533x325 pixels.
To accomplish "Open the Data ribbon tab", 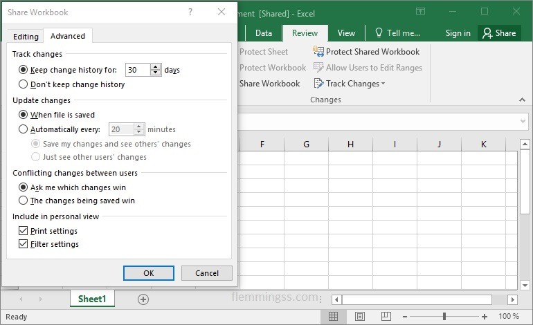I will (264, 33).
